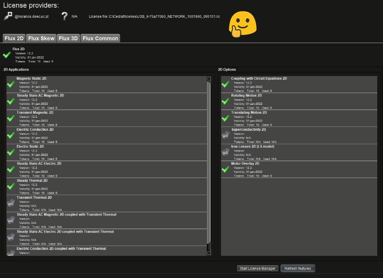Click the shopping cart icon for Transient Thermal 2D

(11, 203)
